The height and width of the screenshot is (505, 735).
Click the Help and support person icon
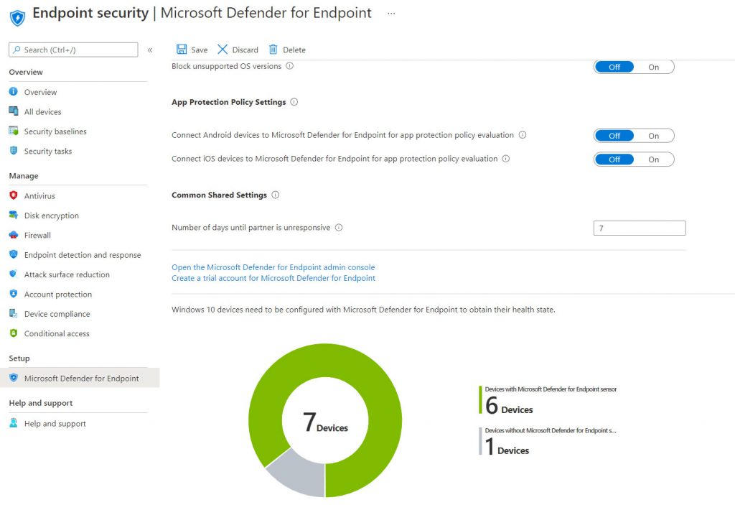click(x=14, y=423)
